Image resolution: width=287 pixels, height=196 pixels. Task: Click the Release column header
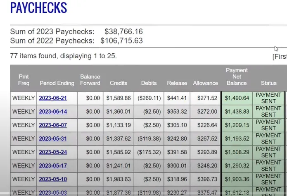pos(177,83)
